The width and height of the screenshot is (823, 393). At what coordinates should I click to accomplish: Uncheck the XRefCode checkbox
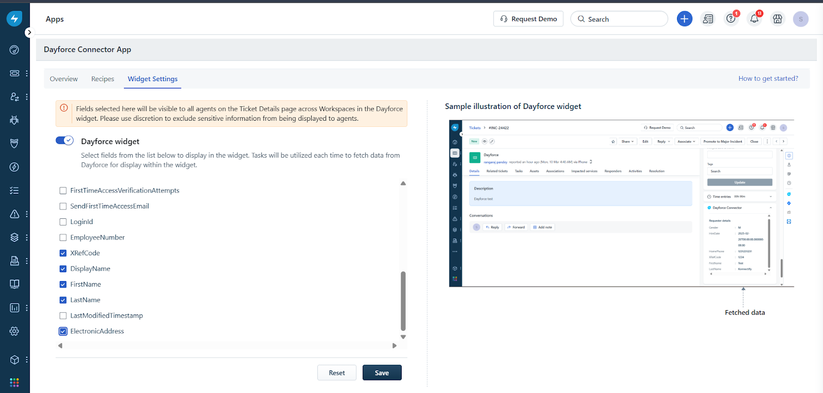(63, 253)
